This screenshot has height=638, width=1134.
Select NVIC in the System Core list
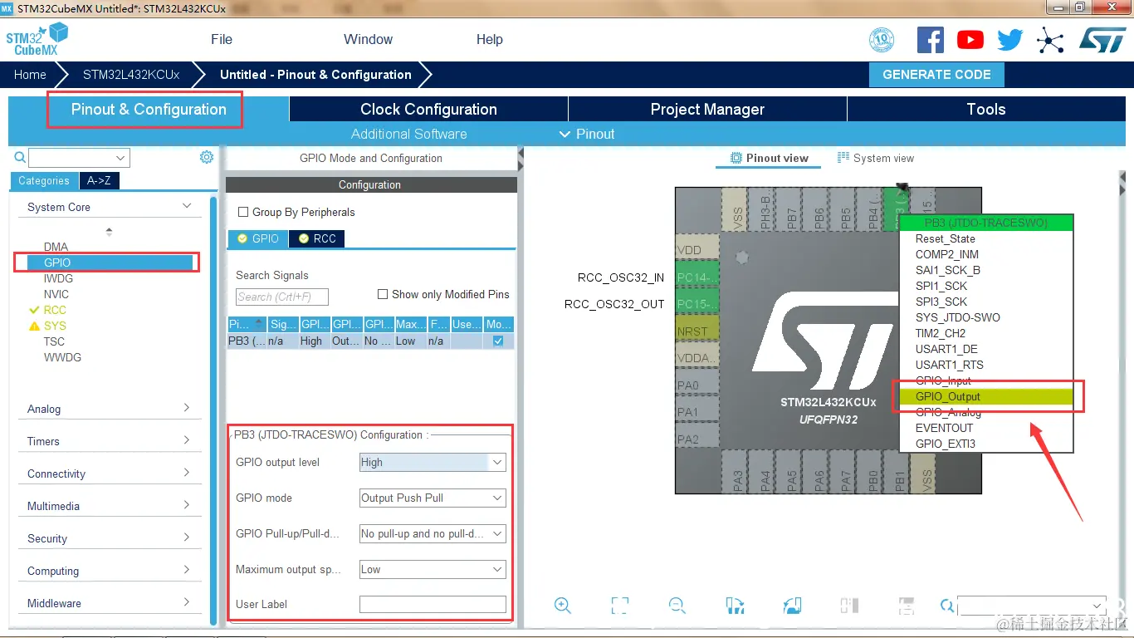[56, 294]
